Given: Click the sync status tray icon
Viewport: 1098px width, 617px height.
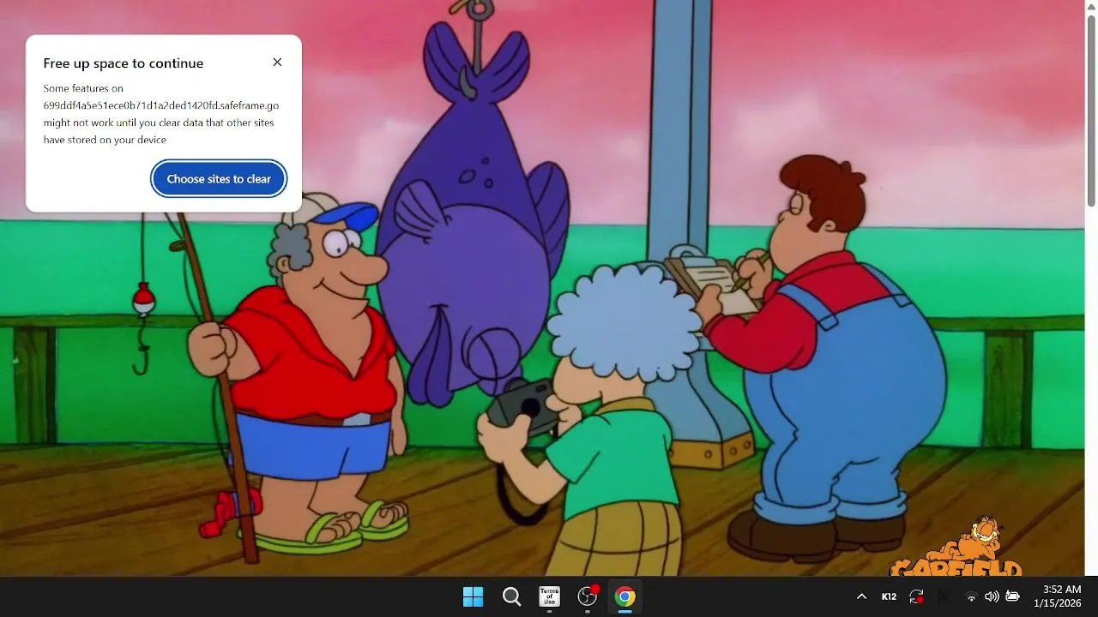Looking at the screenshot, I should tap(917, 596).
